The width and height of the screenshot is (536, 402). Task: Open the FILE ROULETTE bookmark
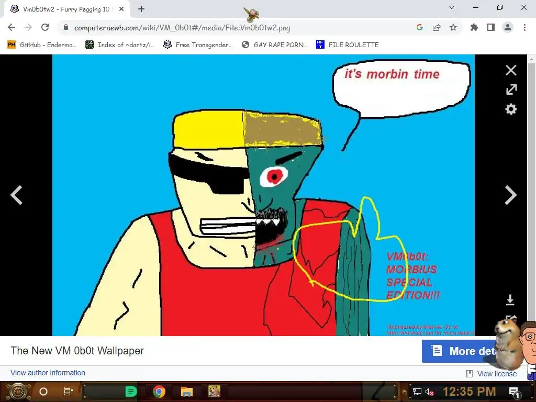(348, 45)
